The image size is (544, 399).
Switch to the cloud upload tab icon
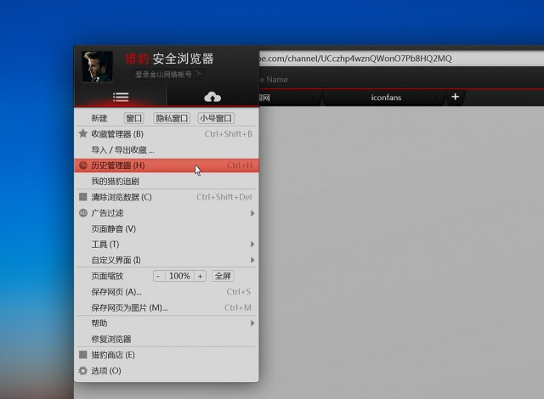(212, 97)
